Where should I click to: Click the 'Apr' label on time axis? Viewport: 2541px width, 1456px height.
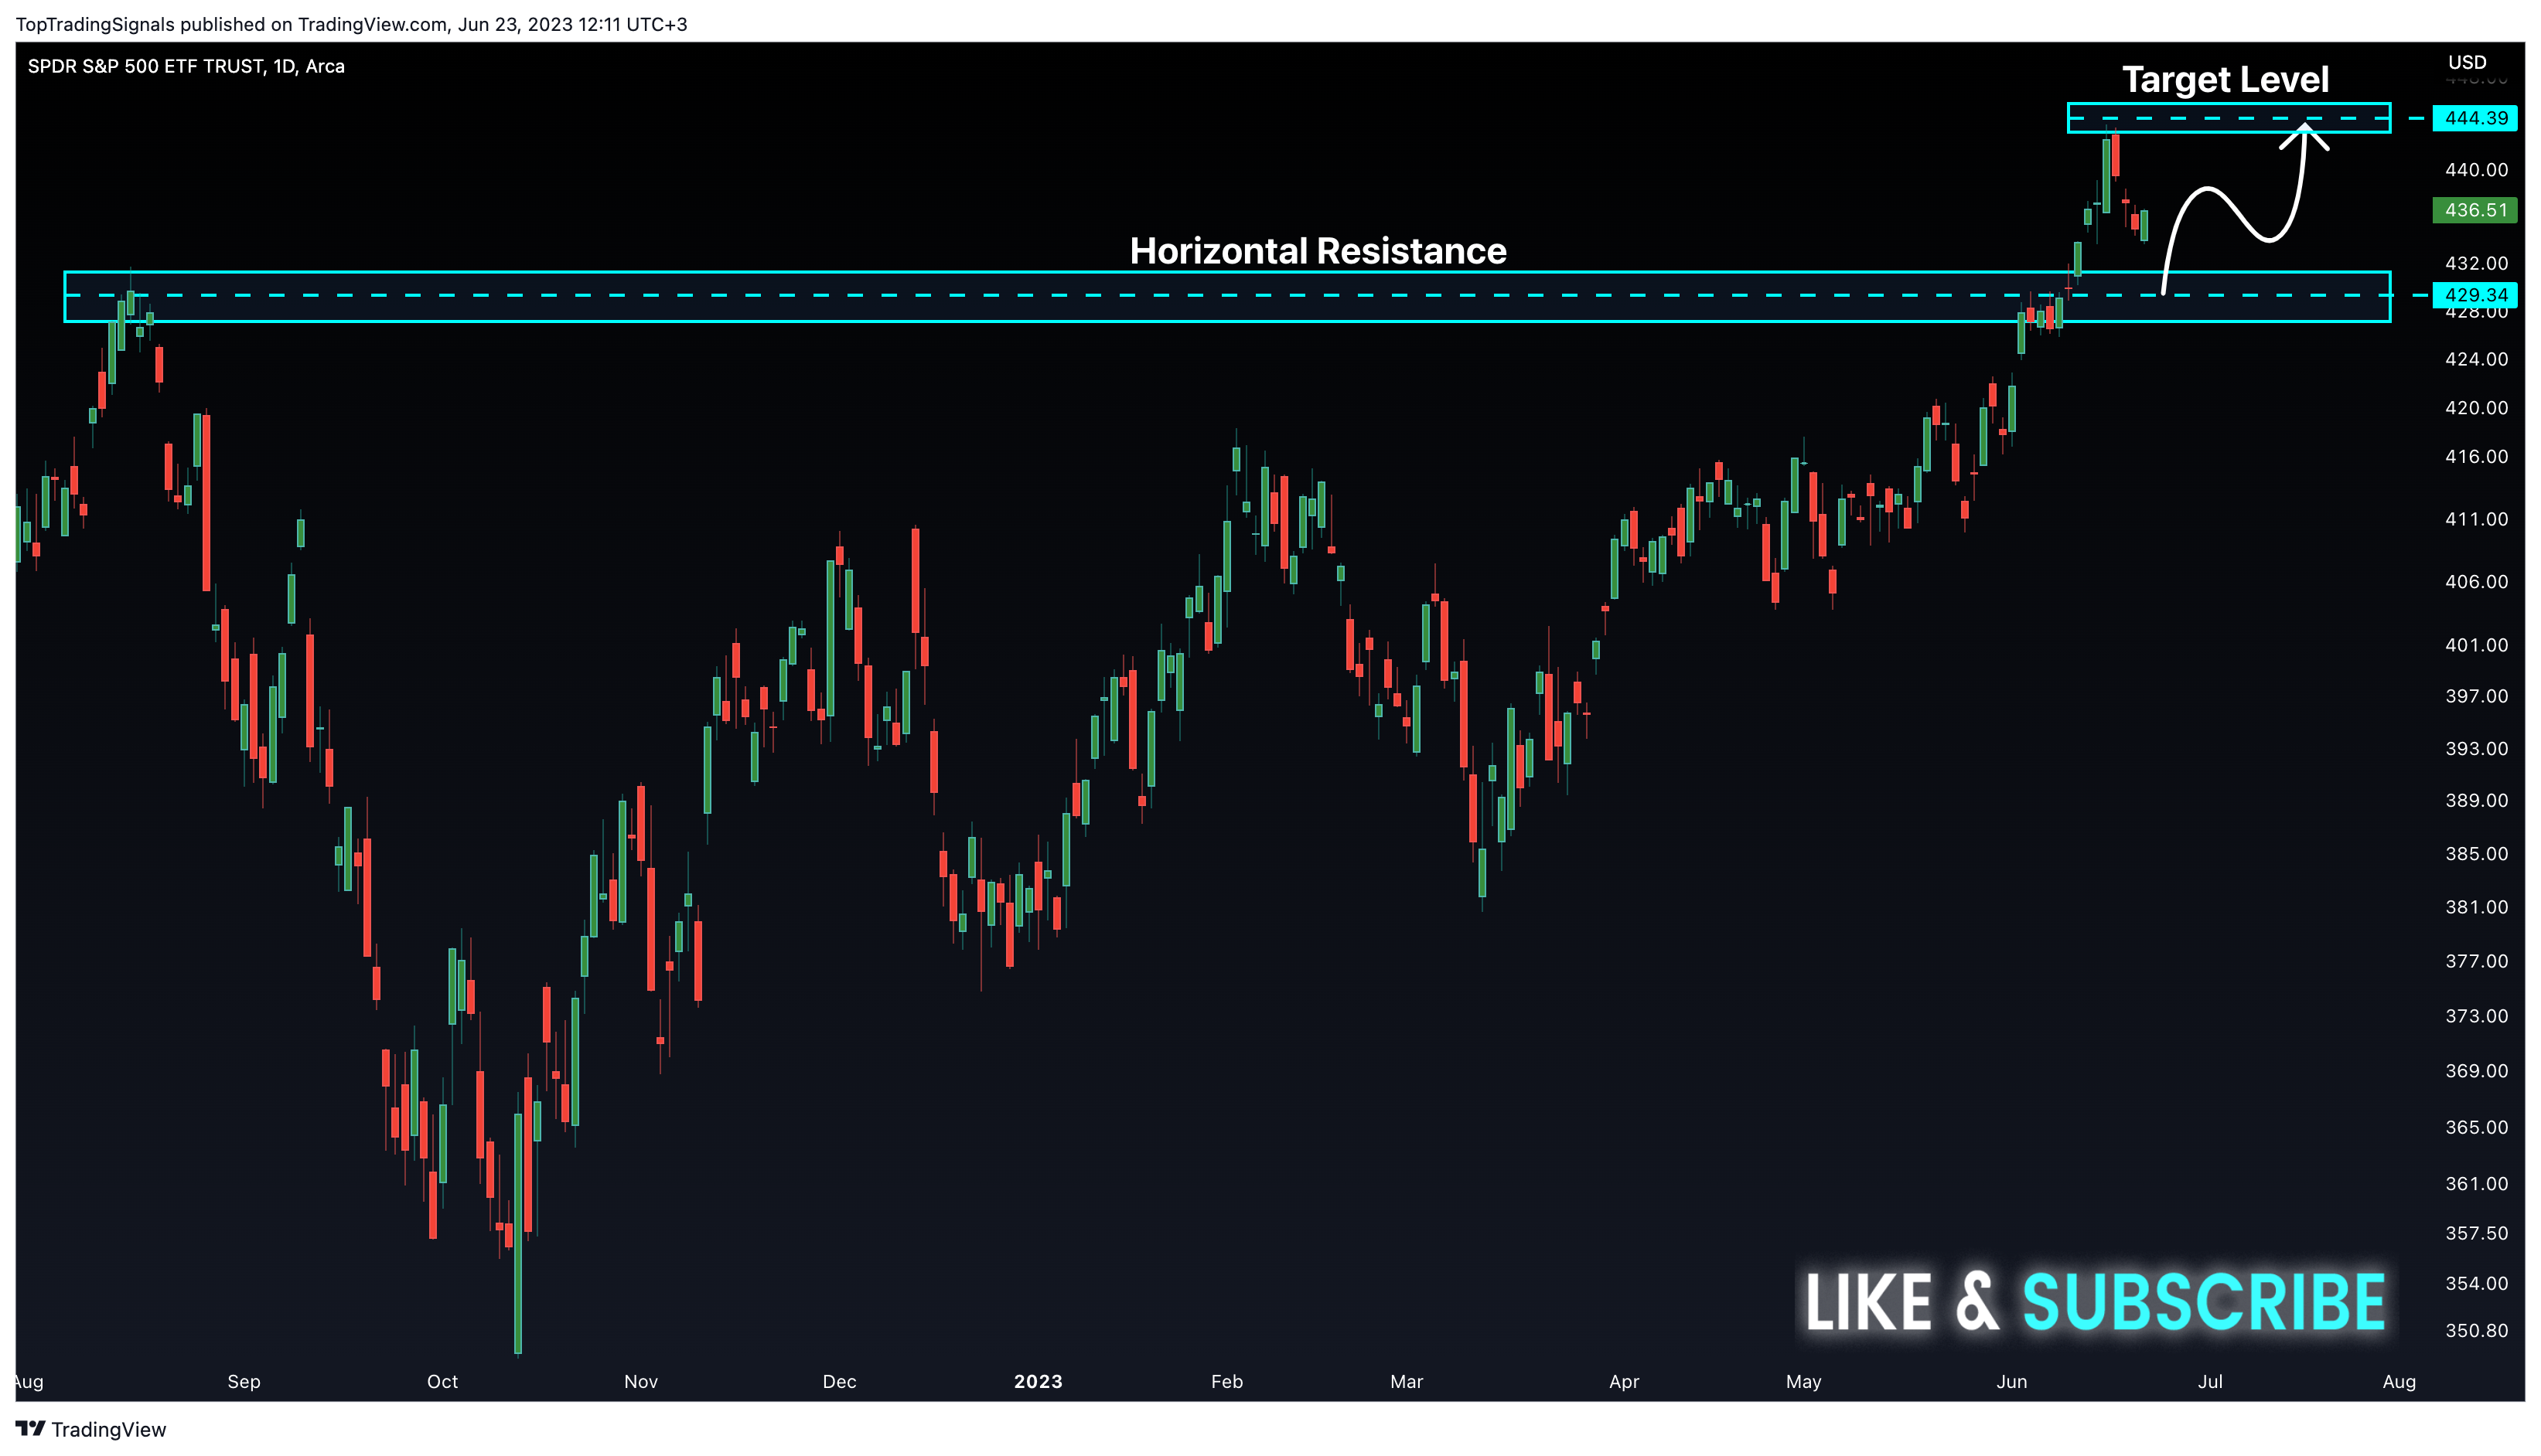coord(1624,1381)
